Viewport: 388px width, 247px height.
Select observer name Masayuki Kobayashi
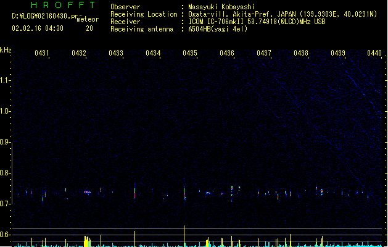[221, 7]
